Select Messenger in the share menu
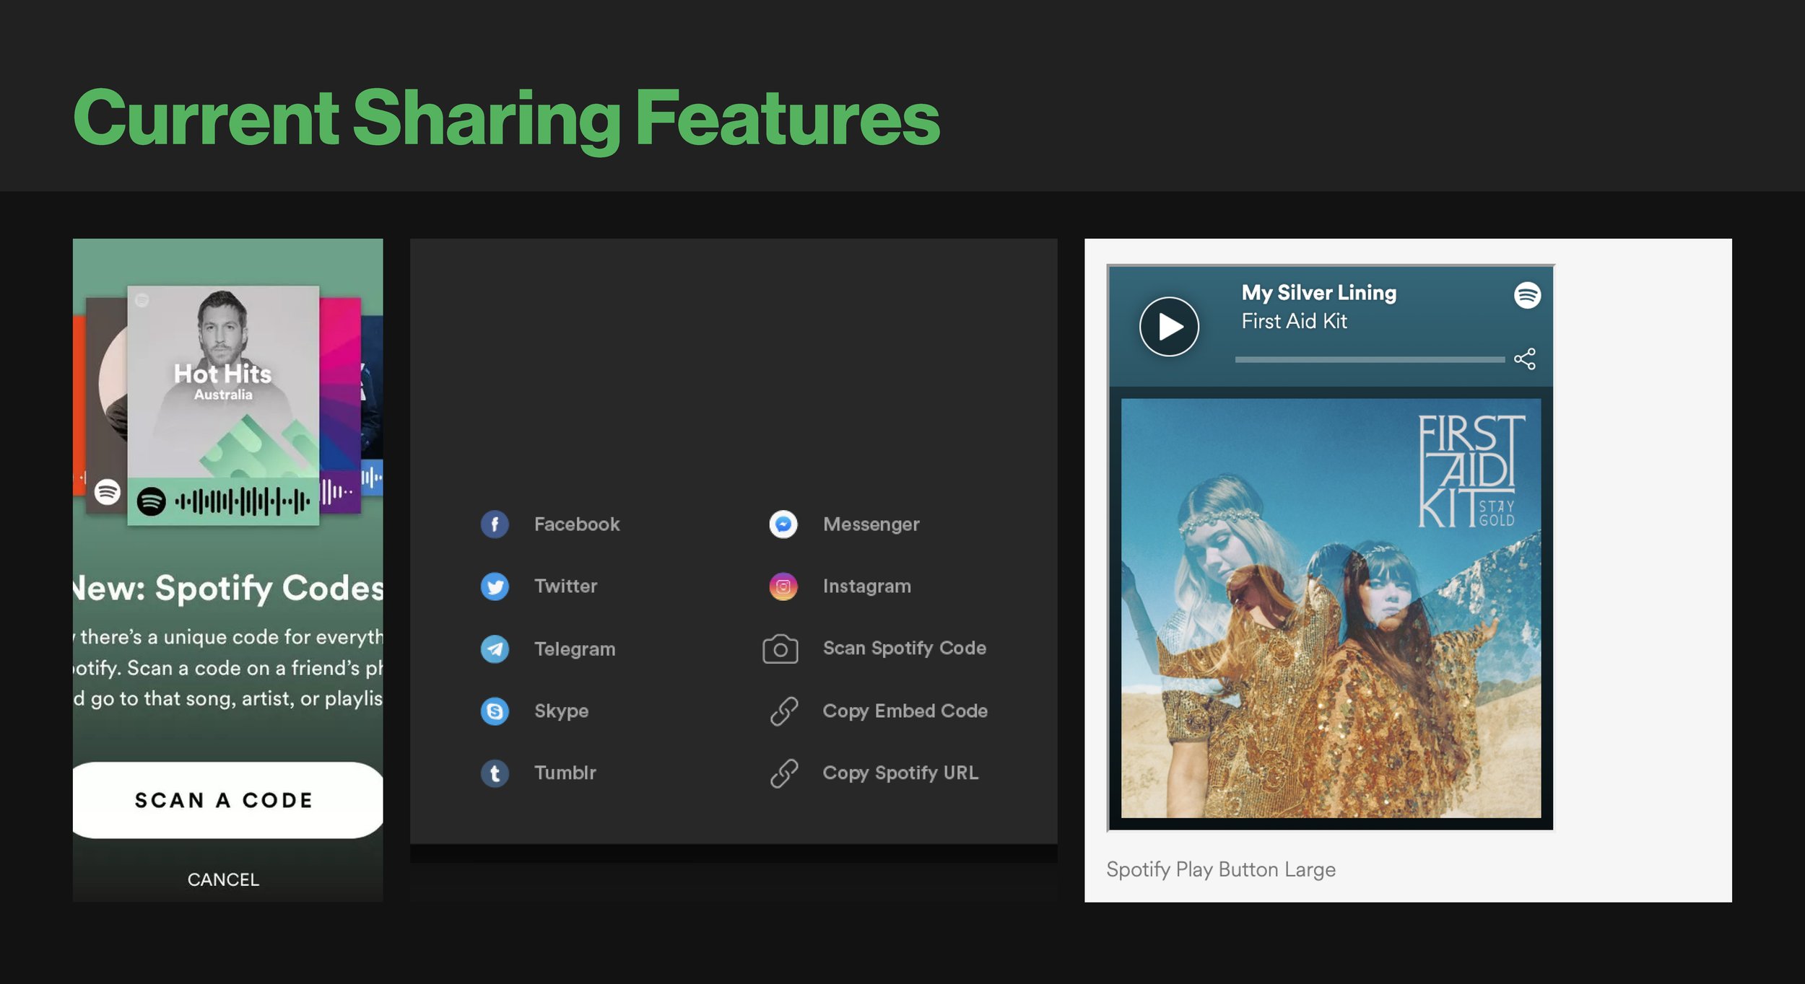1805x984 pixels. tap(871, 524)
